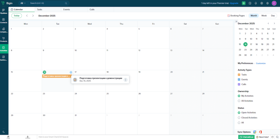Go to previous month in main calendar
280x139 pixels.
[27, 16]
